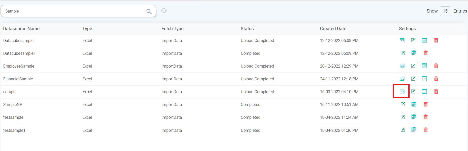This screenshot has width=468, height=151.
Task: Click the refresh icon beside the search box
Action: pyautogui.click(x=164, y=11)
